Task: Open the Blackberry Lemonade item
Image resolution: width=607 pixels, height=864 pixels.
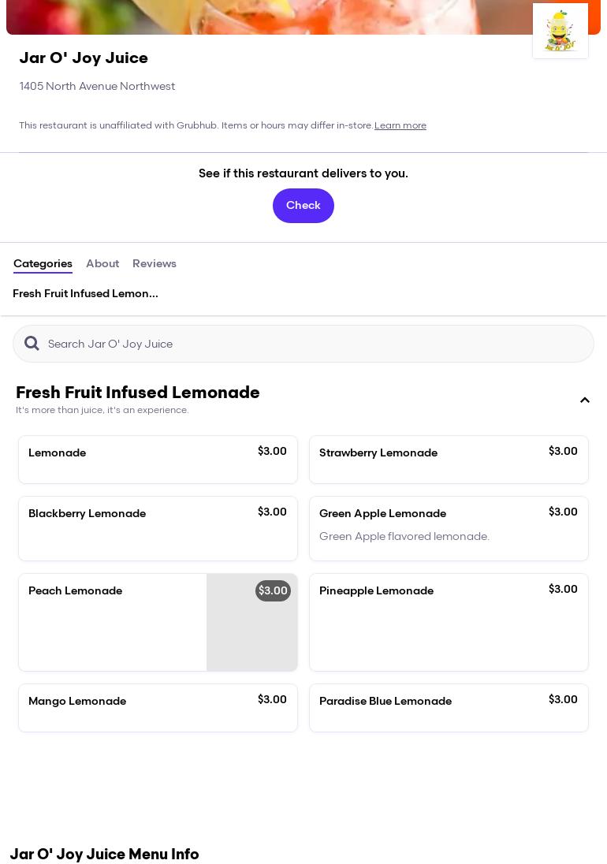Action: click(158, 528)
